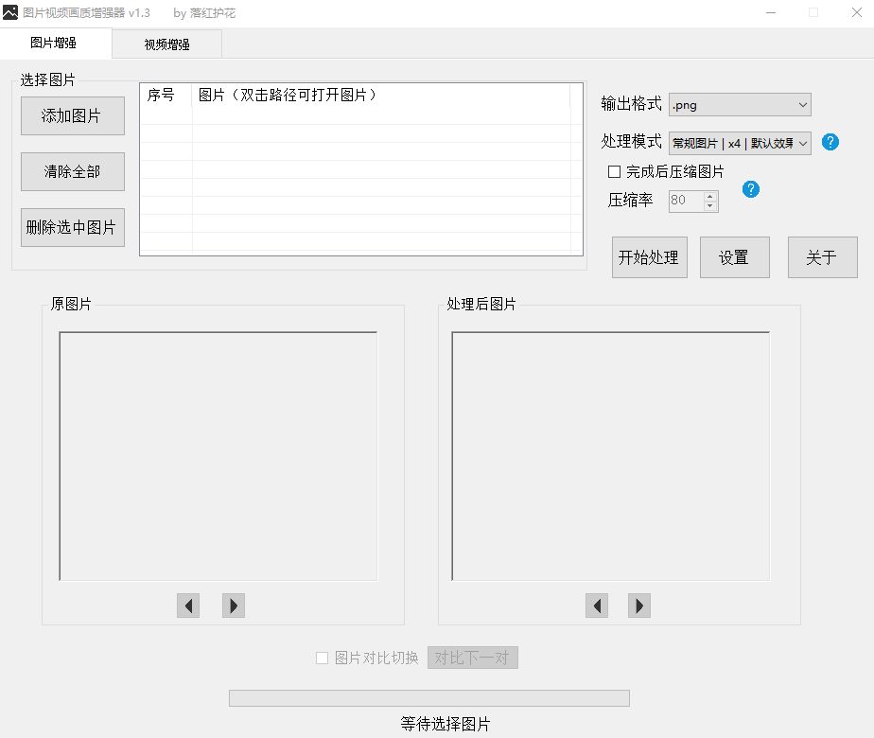This screenshot has height=738, width=874.
Task: Click the 处理后图片 preview area
Action: [611, 456]
